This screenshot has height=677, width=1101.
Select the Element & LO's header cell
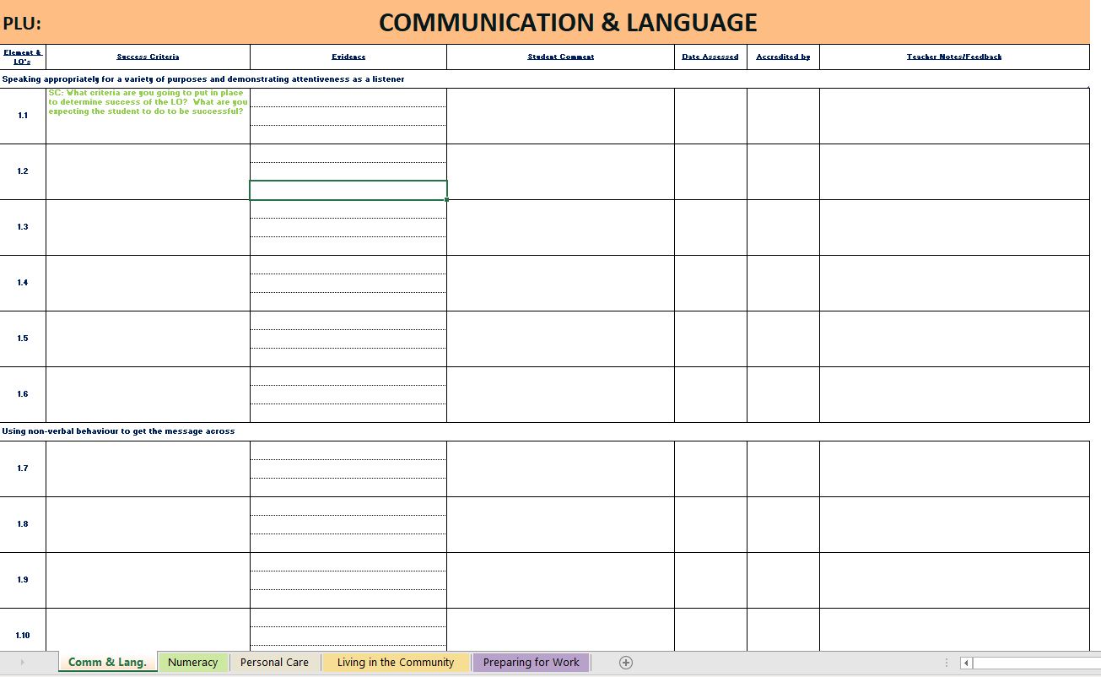pos(23,57)
